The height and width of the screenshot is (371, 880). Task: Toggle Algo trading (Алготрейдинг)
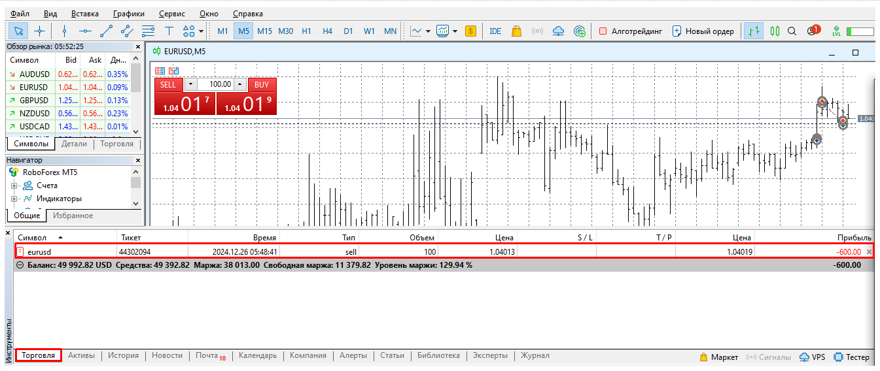(631, 31)
